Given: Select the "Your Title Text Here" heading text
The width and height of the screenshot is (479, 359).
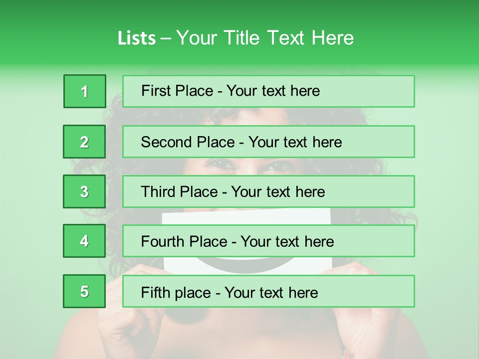Looking at the screenshot, I should pos(265,38).
